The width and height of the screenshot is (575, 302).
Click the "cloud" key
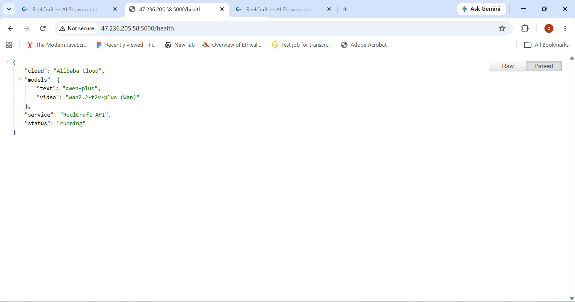pos(36,71)
